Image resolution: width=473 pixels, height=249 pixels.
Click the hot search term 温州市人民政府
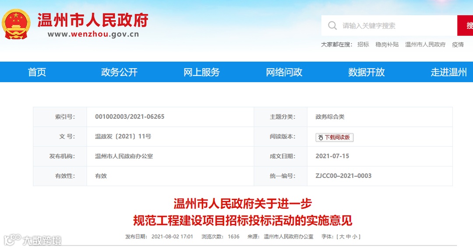(x=425, y=45)
